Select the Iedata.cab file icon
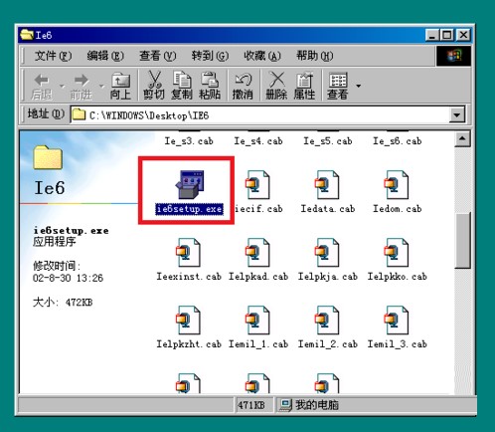Image resolution: width=495 pixels, height=432 pixels. point(327,185)
